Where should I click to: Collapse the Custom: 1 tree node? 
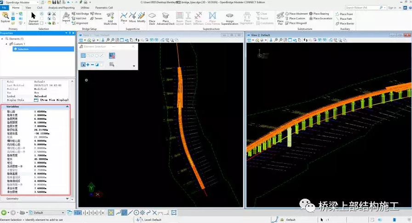tap(6, 44)
